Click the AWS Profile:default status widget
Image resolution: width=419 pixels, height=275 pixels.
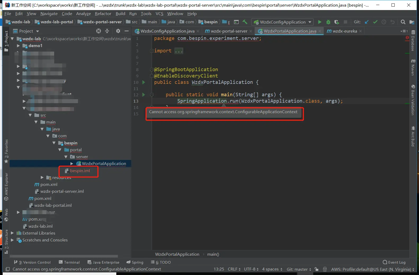(373, 269)
